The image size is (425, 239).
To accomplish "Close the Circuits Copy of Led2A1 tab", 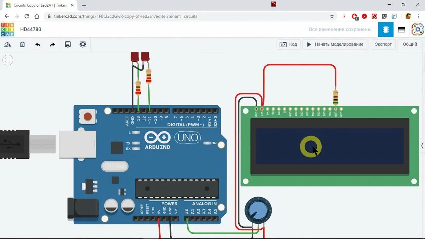I will point(72,5).
